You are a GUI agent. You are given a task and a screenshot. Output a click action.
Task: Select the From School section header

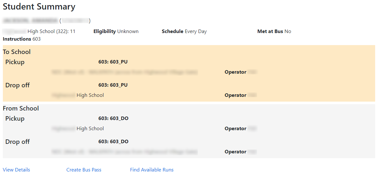click(21, 108)
